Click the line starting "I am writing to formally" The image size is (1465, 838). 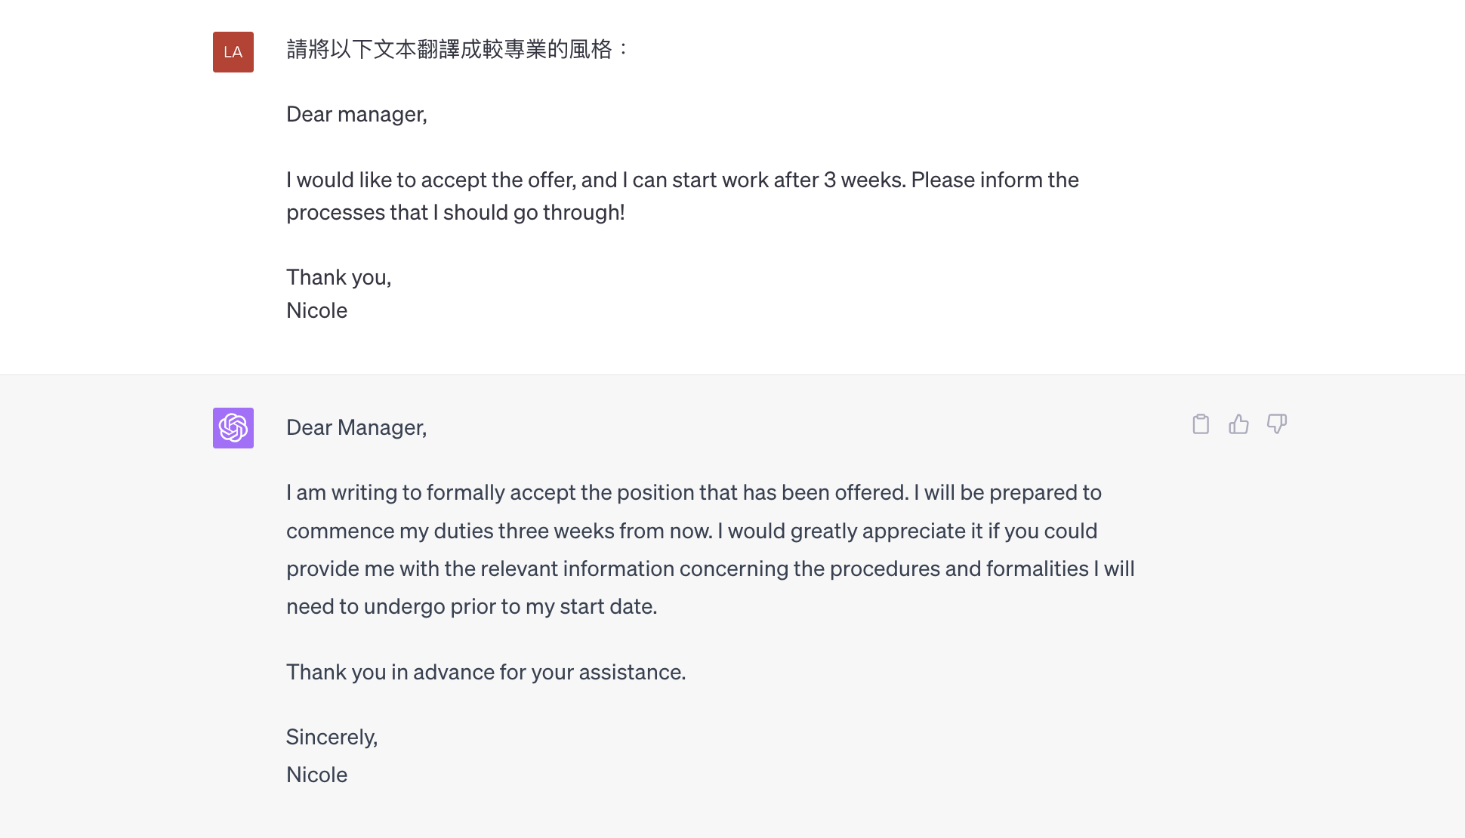coord(693,493)
